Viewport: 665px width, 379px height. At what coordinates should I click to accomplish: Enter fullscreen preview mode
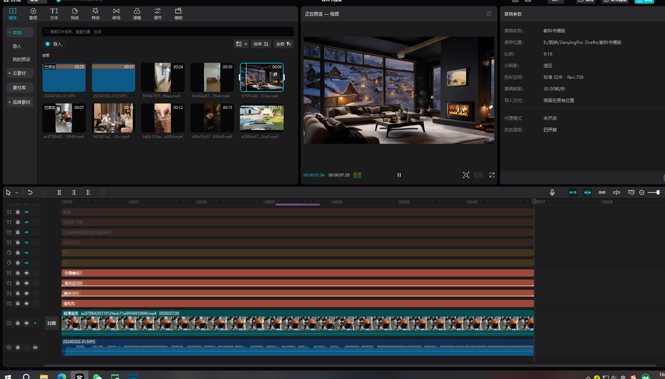[x=492, y=175]
